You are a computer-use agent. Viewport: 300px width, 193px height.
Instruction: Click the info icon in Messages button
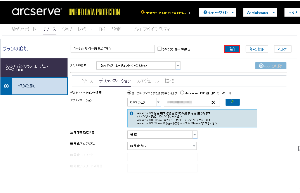[x=205, y=12]
